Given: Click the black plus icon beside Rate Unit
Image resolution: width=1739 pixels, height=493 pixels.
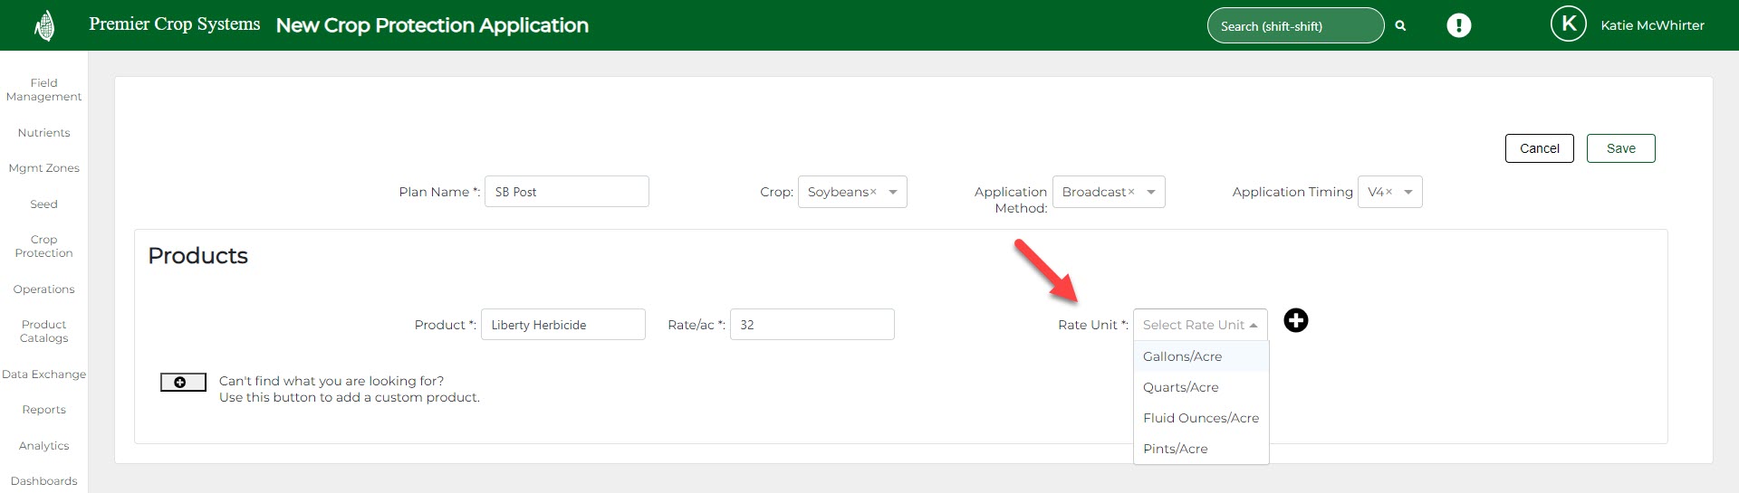Looking at the screenshot, I should pos(1296,321).
